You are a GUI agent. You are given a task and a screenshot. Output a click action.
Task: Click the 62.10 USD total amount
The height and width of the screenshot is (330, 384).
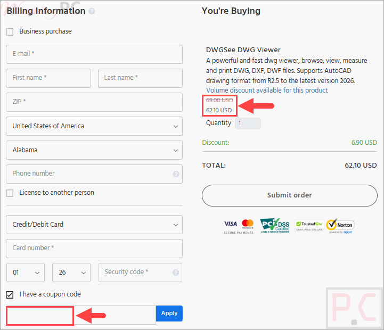361,166
